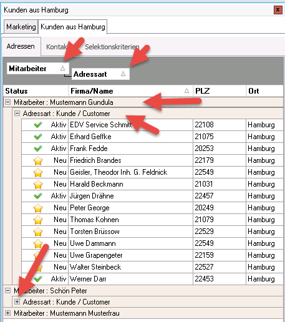Switch to the Marketing tab

pos(21,27)
